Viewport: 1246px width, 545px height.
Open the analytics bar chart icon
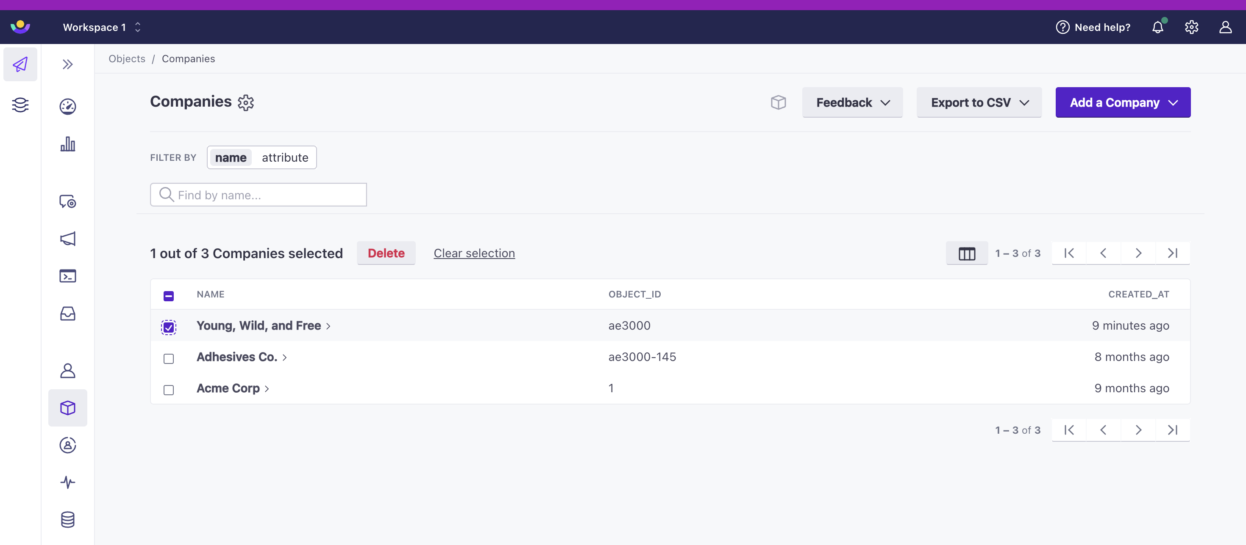point(68,144)
